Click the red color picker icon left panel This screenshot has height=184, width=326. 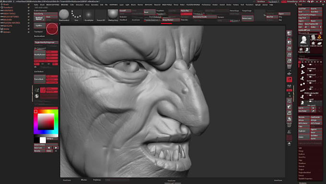click(43, 90)
